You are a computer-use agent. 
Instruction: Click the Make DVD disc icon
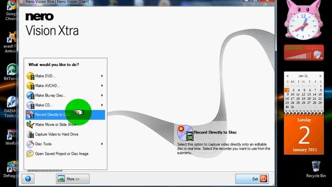(x=30, y=76)
